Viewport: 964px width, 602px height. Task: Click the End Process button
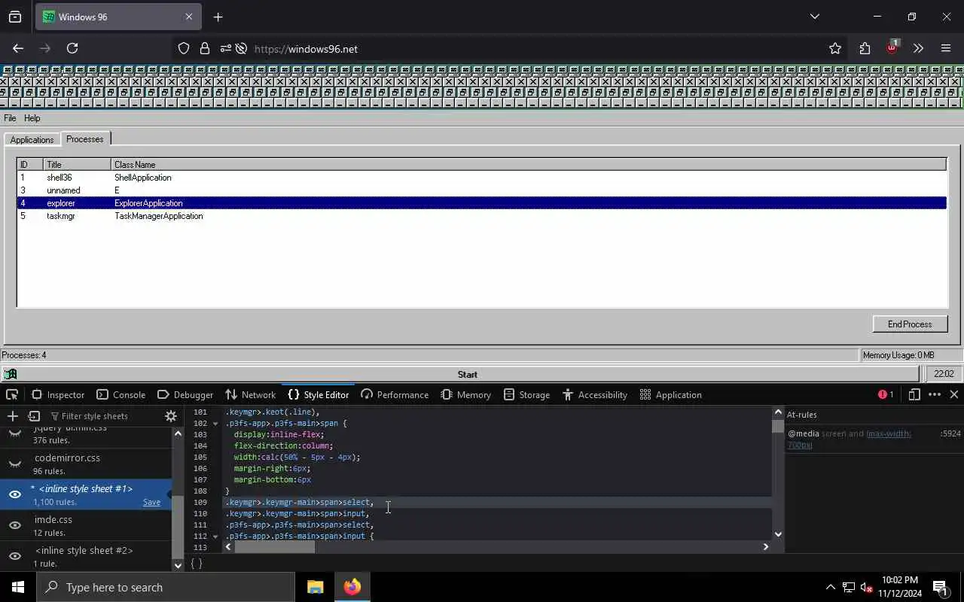click(910, 324)
